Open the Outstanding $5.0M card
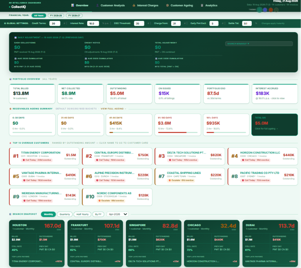The height and width of the screenshot is (268, 301). [129, 94]
